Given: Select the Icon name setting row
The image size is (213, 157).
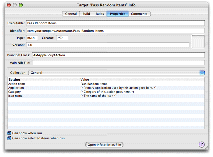Looking at the screenshot, I should pyautogui.click(x=43, y=96).
